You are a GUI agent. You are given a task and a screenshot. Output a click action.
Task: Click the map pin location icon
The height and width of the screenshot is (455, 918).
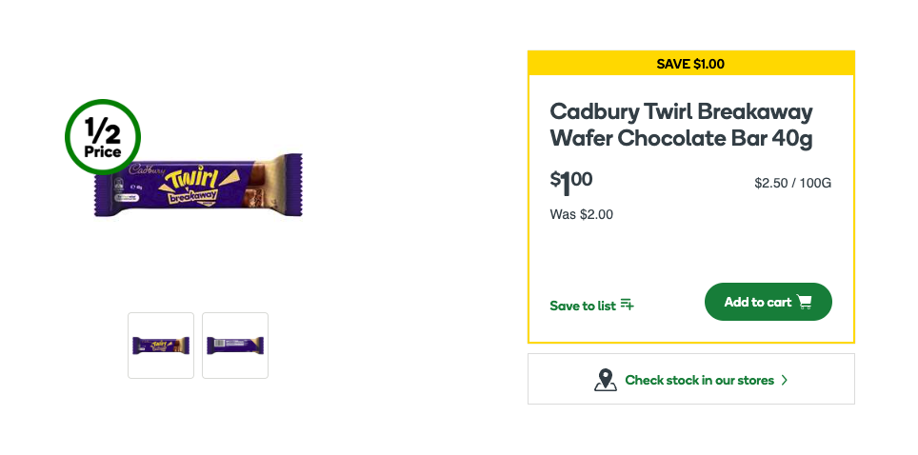click(606, 380)
